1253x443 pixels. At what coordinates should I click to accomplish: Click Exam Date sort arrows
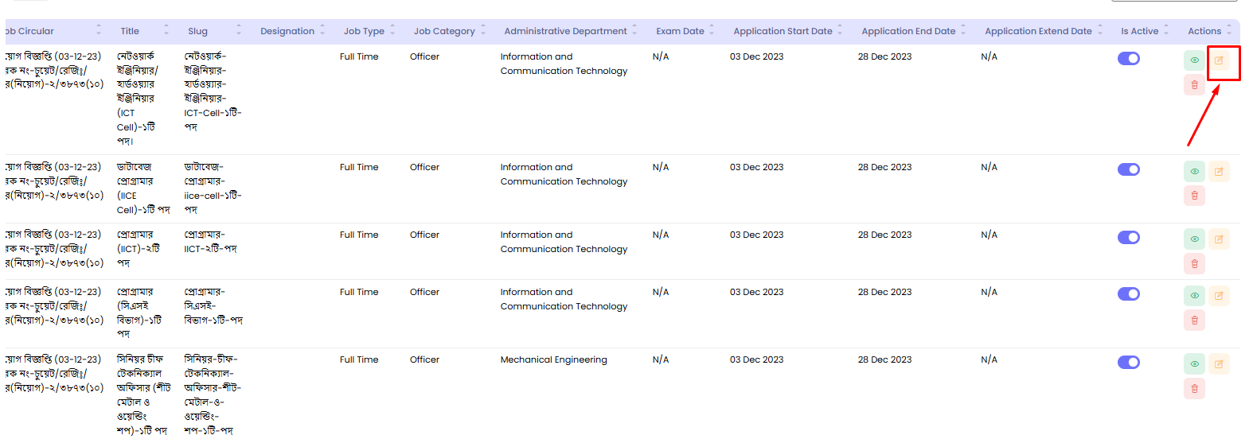712,31
